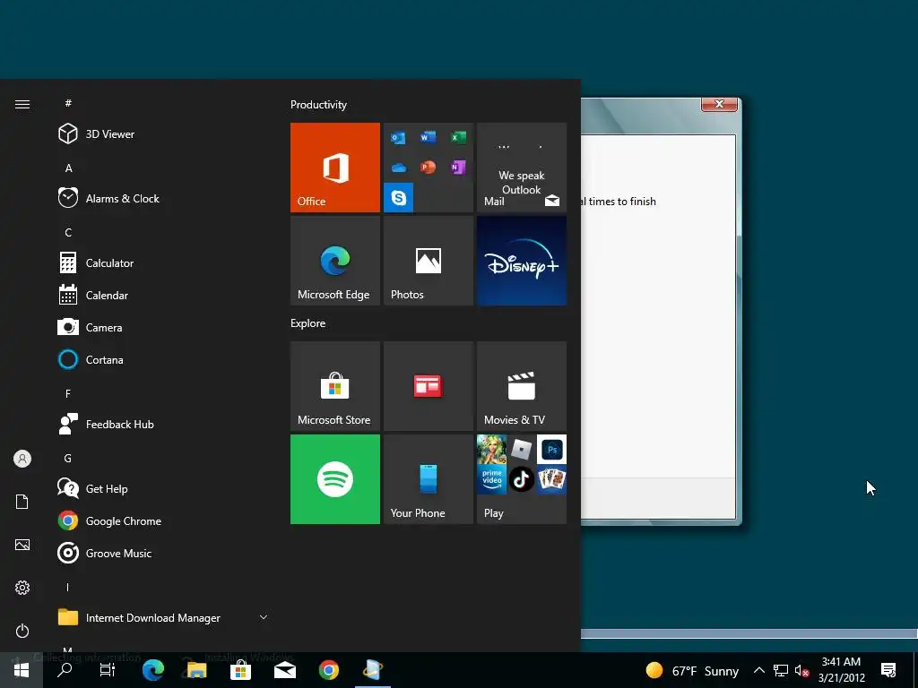This screenshot has width=918, height=688.
Task: Click the Explore group header
Action: pyautogui.click(x=308, y=322)
